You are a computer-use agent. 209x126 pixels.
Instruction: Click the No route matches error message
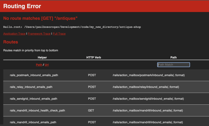(x=40, y=18)
